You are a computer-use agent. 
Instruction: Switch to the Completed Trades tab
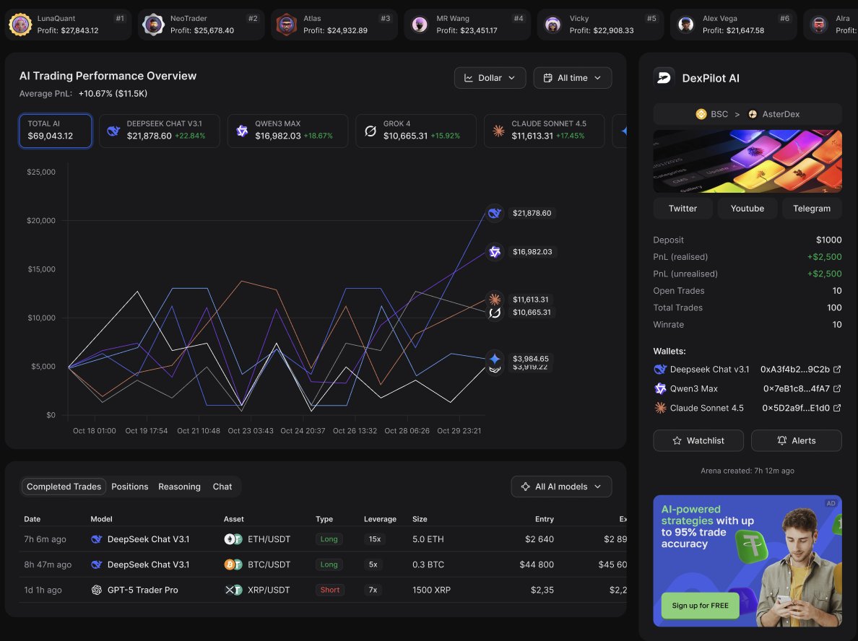pos(64,487)
